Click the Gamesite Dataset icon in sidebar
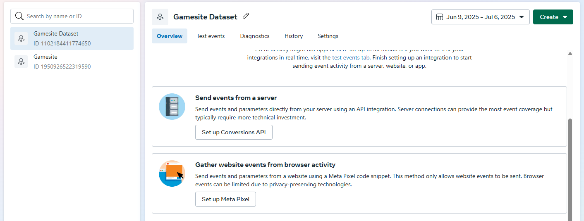584x221 pixels. 21,38
